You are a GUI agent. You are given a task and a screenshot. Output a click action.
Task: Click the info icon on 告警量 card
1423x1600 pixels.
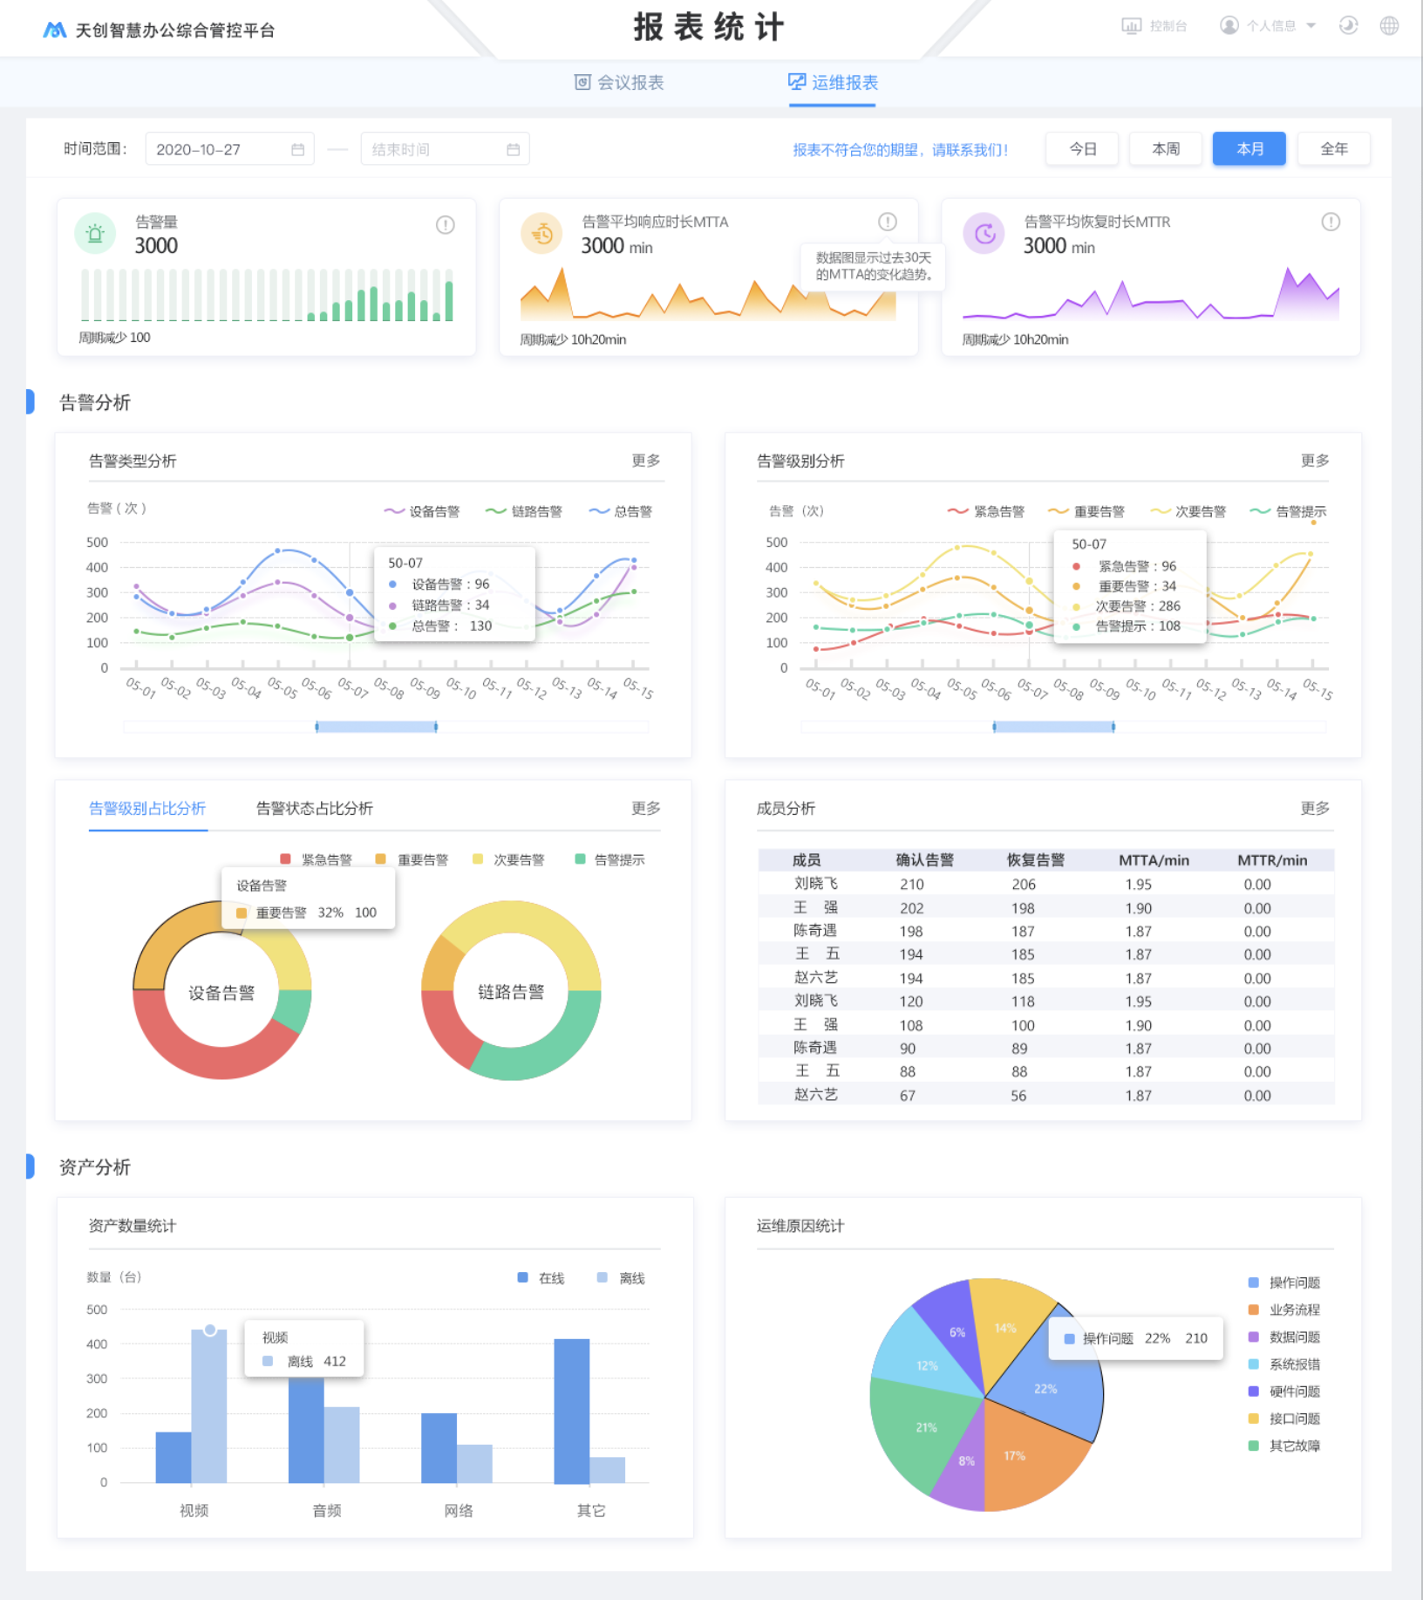[445, 225]
